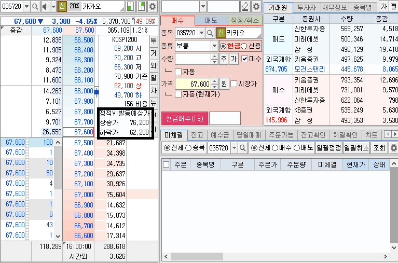The width and height of the screenshot is (398, 263).
Task: Open the 예수금 deposit tab
Action: (220, 135)
